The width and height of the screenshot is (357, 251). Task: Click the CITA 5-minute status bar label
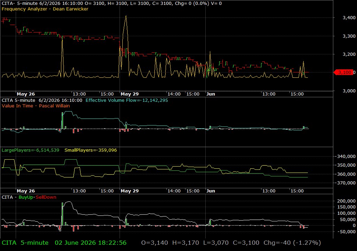[25, 243]
